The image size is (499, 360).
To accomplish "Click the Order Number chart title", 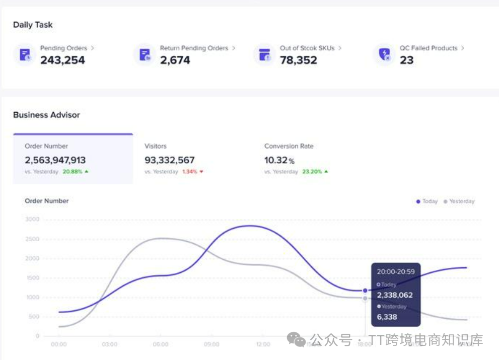I will [x=46, y=201].
